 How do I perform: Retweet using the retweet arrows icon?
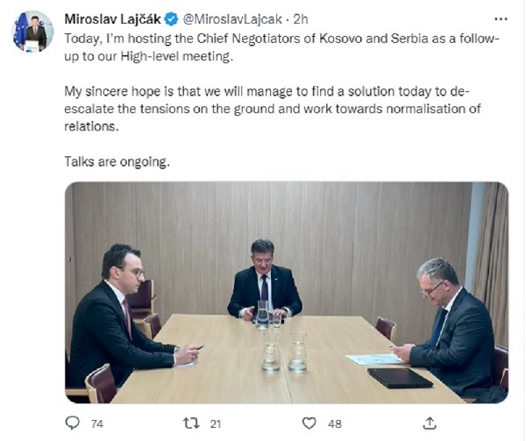191,423
